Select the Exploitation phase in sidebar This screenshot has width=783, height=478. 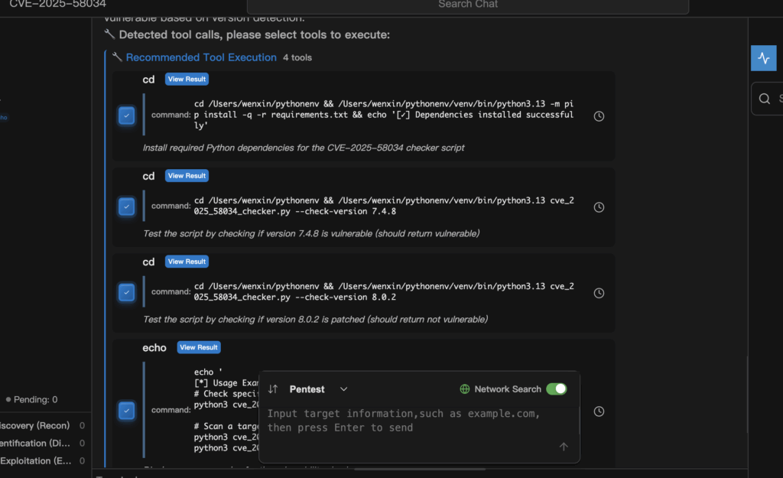[x=37, y=460]
